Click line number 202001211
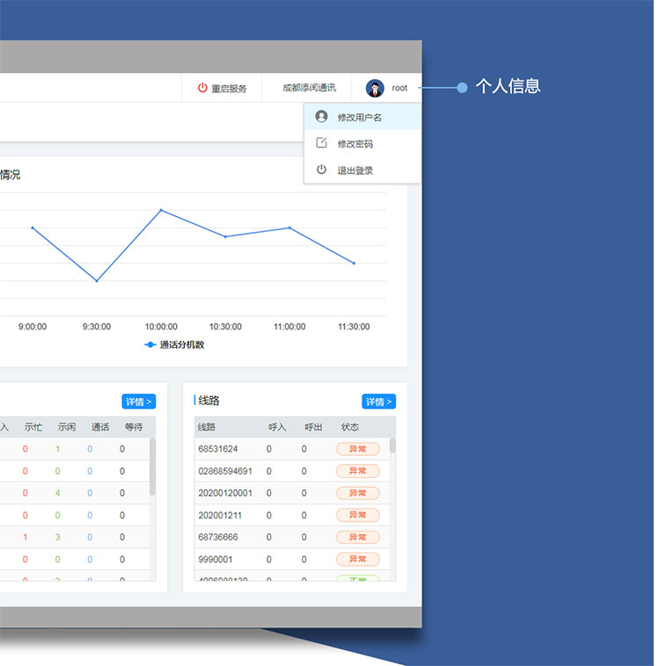Image resolution: width=659 pixels, height=666 pixels. 220,515
